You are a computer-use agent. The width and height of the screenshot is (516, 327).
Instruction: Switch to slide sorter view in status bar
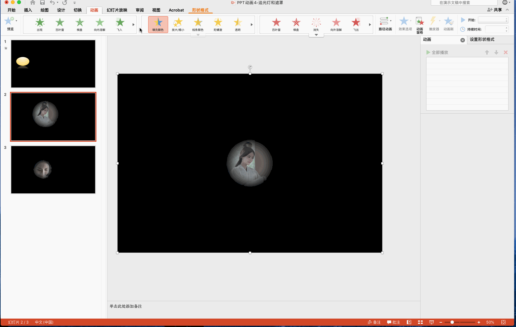pos(420,322)
